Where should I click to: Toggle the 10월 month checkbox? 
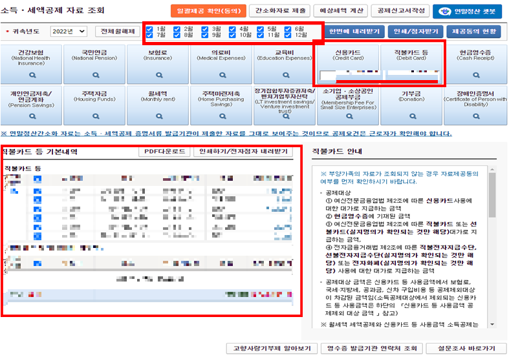click(x=232, y=35)
